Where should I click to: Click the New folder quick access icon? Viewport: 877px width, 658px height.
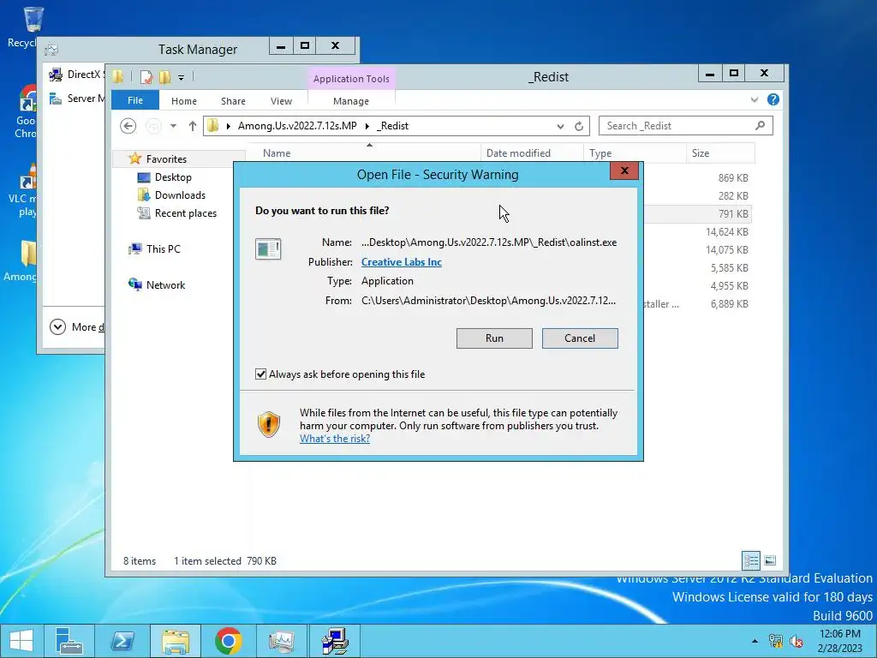coord(164,77)
